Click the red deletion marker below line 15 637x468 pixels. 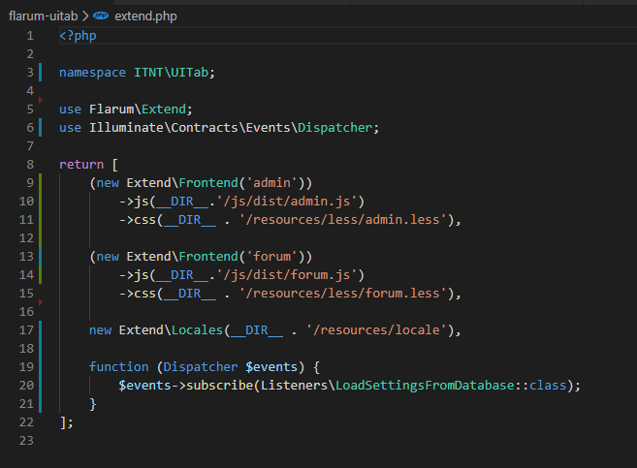pos(41,302)
